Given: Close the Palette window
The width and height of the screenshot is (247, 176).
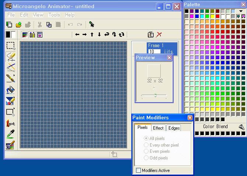Looking at the screenshot, I should point(243,4).
